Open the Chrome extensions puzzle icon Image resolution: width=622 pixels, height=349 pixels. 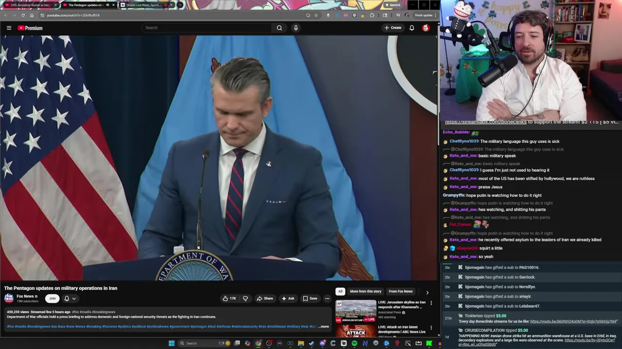click(372, 15)
